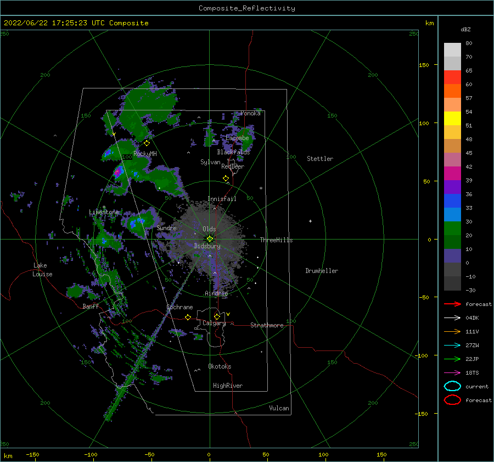Image resolution: width=494 pixels, height=462 pixels.
Task: Click the Ponoka town label
Action: point(250,113)
